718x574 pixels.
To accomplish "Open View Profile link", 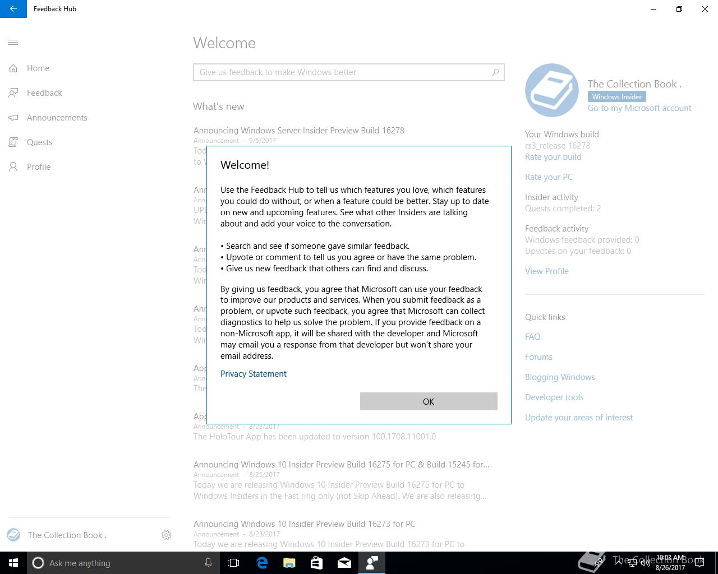I will pos(547,271).
